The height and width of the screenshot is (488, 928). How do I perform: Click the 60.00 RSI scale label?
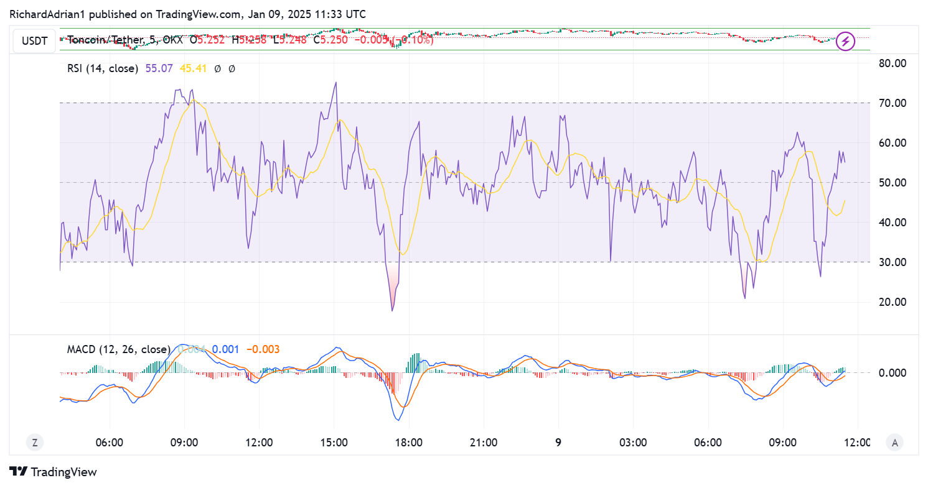point(893,142)
